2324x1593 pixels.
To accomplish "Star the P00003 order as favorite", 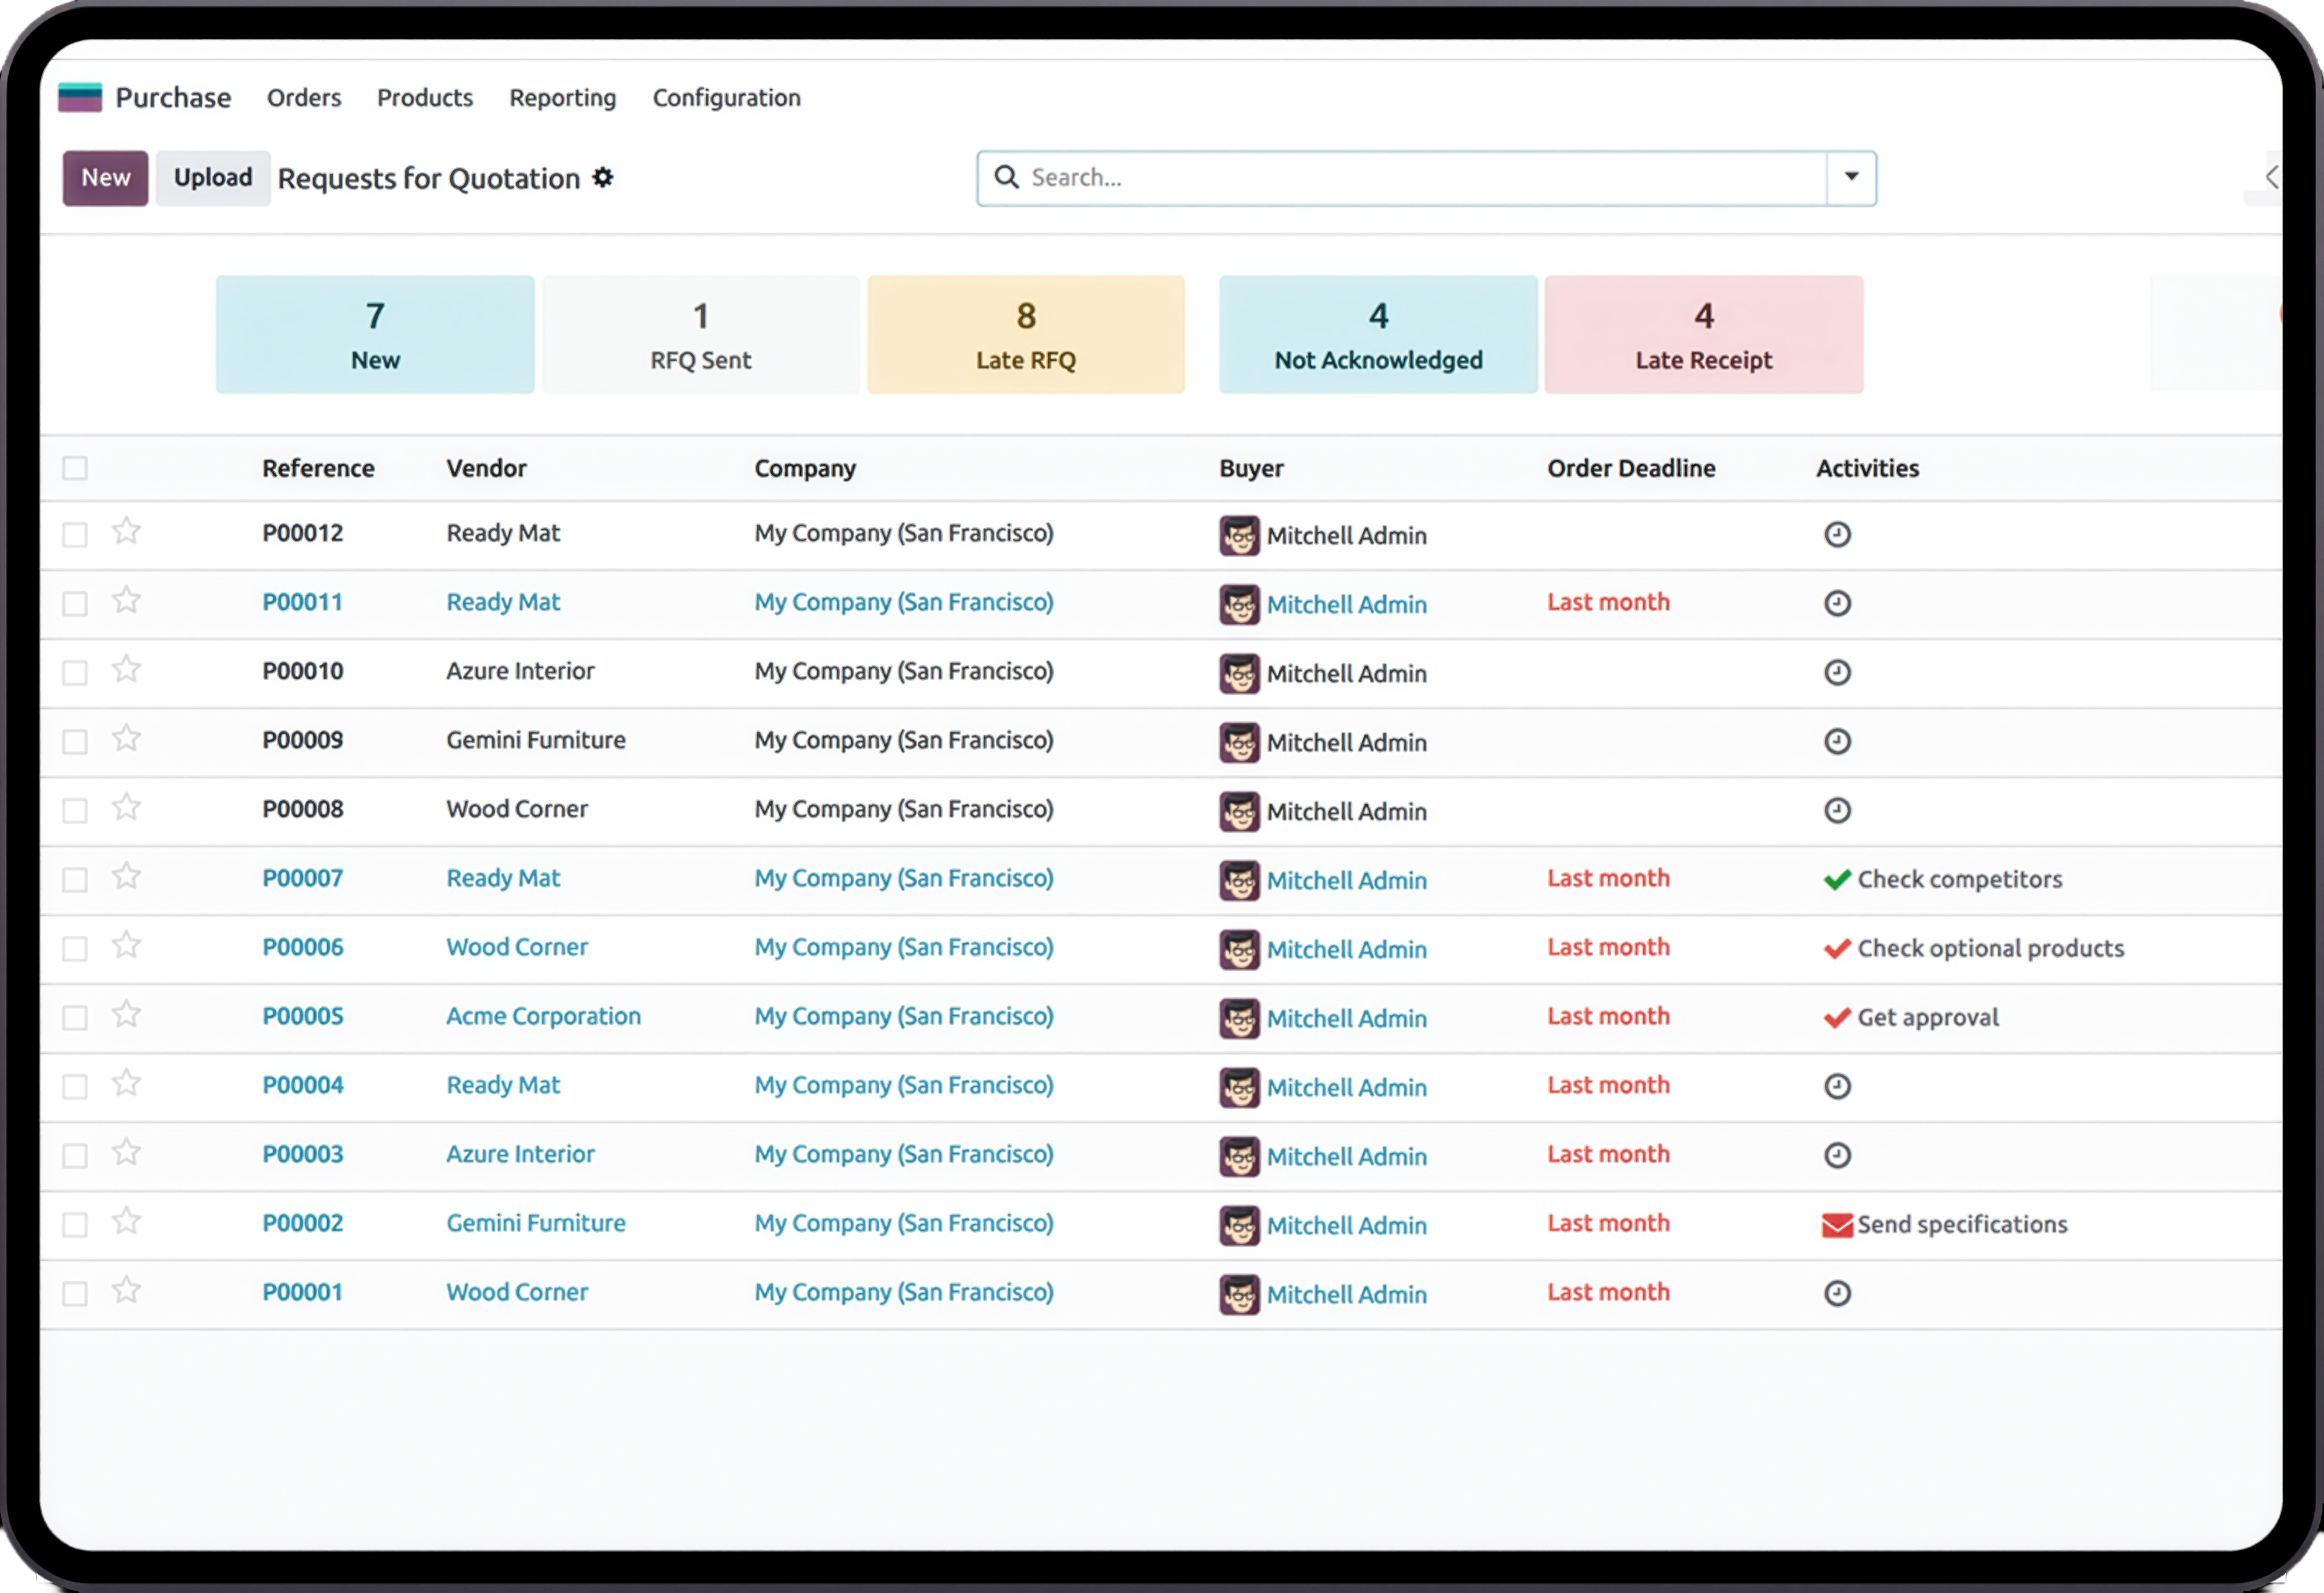I will point(126,1152).
